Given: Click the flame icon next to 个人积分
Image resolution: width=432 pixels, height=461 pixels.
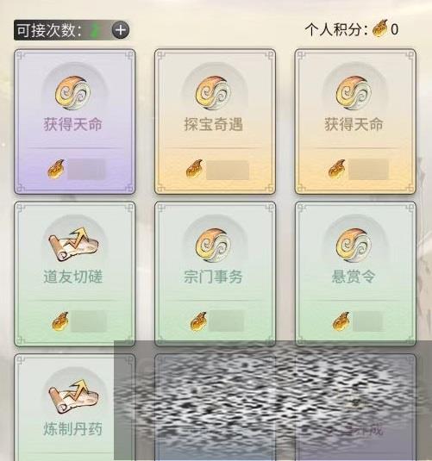Looking at the screenshot, I should [379, 28].
